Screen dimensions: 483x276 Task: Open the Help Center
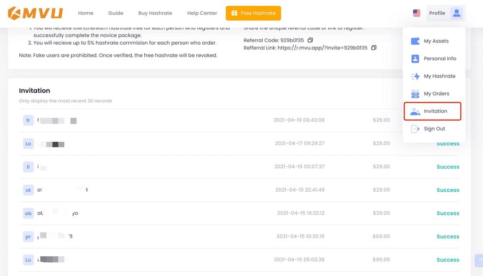(x=202, y=13)
